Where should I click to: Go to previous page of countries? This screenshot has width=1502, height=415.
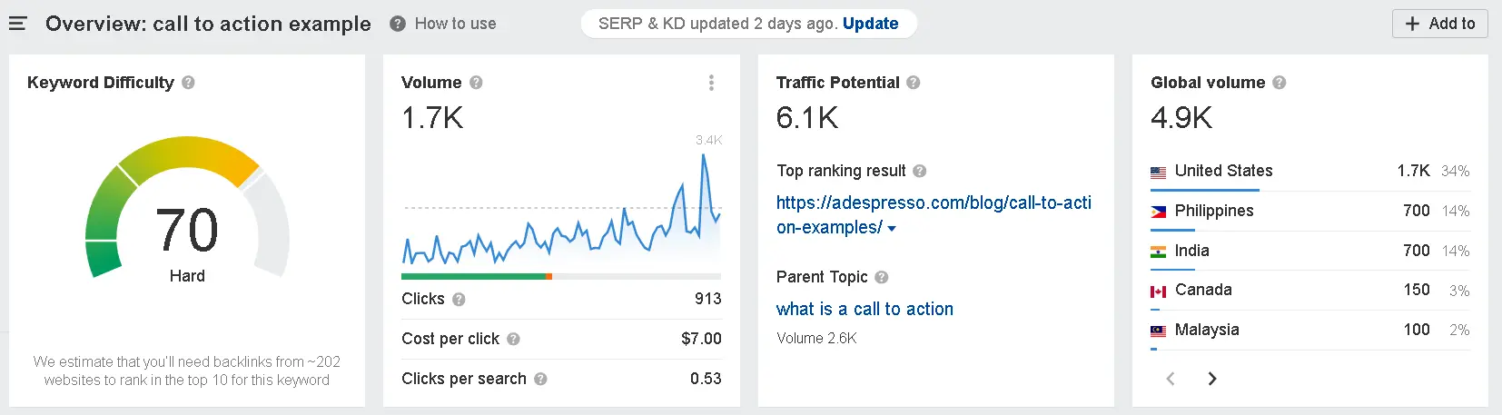click(1171, 379)
